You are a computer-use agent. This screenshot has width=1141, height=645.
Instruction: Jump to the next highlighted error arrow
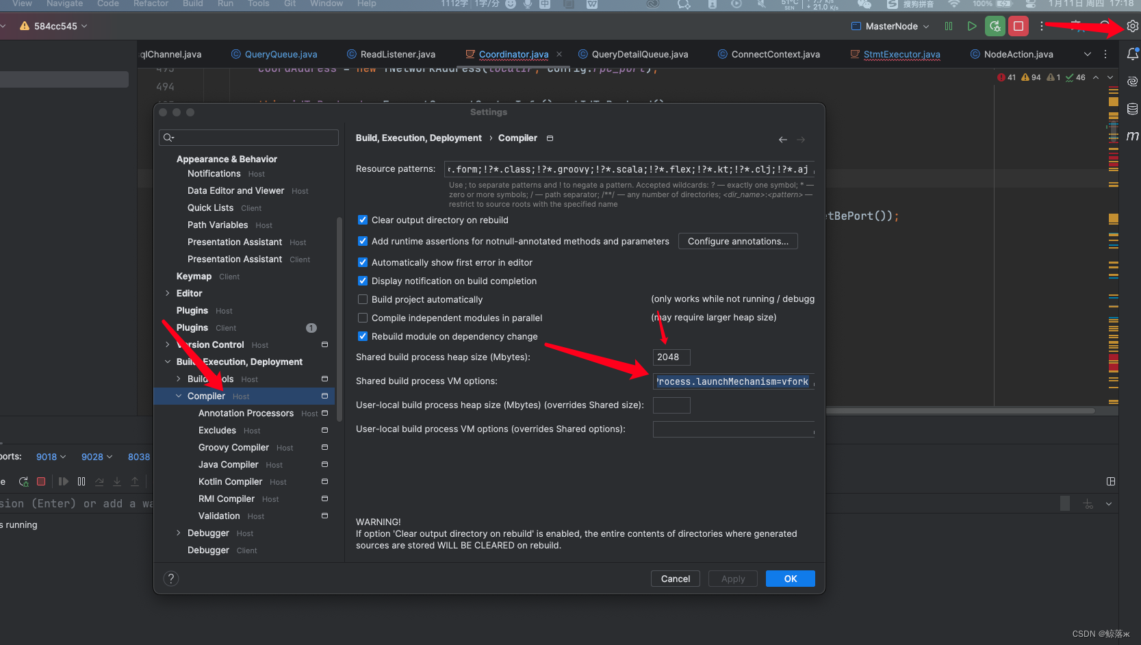click(1110, 77)
